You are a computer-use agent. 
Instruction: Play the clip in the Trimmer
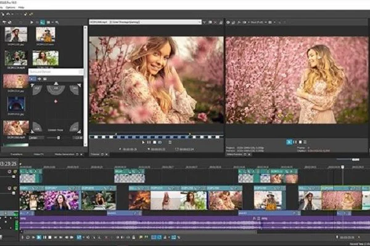coord(143,142)
